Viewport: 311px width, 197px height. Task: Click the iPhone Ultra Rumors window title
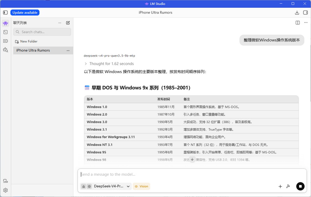click(x=155, y=13)
